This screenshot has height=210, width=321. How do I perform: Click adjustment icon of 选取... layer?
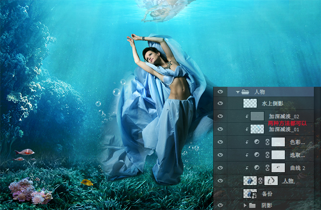pyautogui.click(x=256, y=154)
